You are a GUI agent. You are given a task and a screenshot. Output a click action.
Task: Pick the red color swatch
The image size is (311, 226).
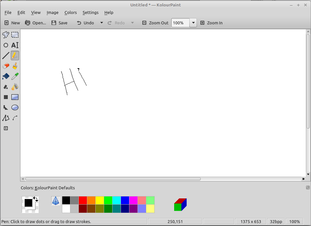click(83, 200)
